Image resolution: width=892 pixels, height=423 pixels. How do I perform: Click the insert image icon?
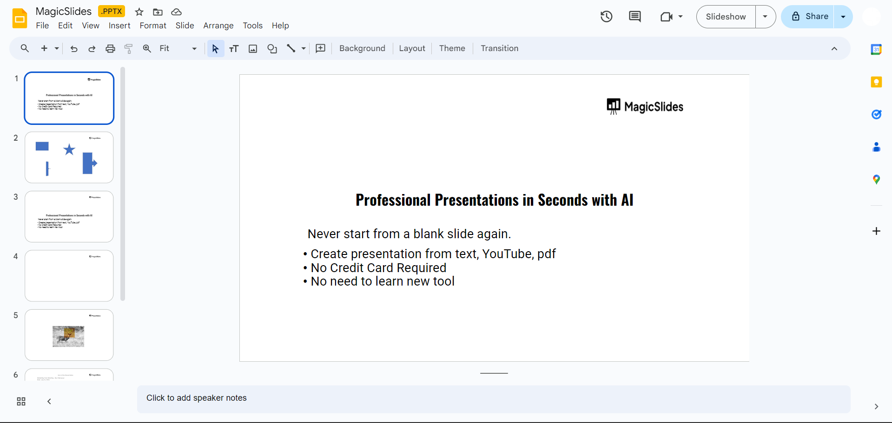click(253, 48)
